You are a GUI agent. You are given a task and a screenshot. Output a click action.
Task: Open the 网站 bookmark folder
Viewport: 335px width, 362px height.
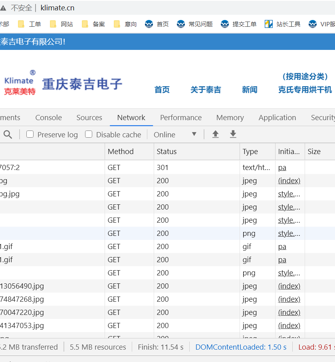click(x=61, y=24)
